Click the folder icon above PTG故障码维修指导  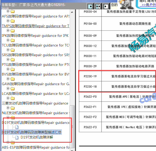13,60
